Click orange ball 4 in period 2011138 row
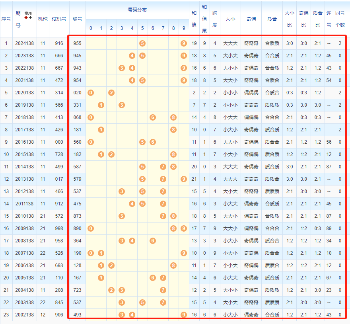The image size is (350, 324). coord(132,204)
